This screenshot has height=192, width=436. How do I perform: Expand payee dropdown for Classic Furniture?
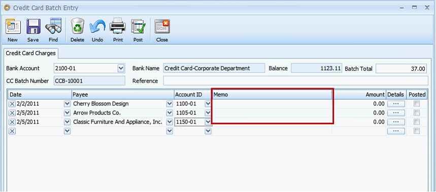point(170,122)
